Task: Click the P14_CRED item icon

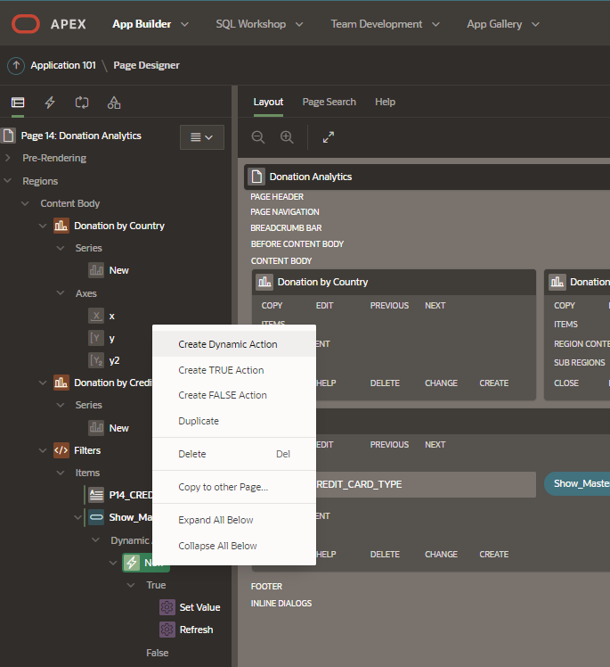Action: coord(96,495)
